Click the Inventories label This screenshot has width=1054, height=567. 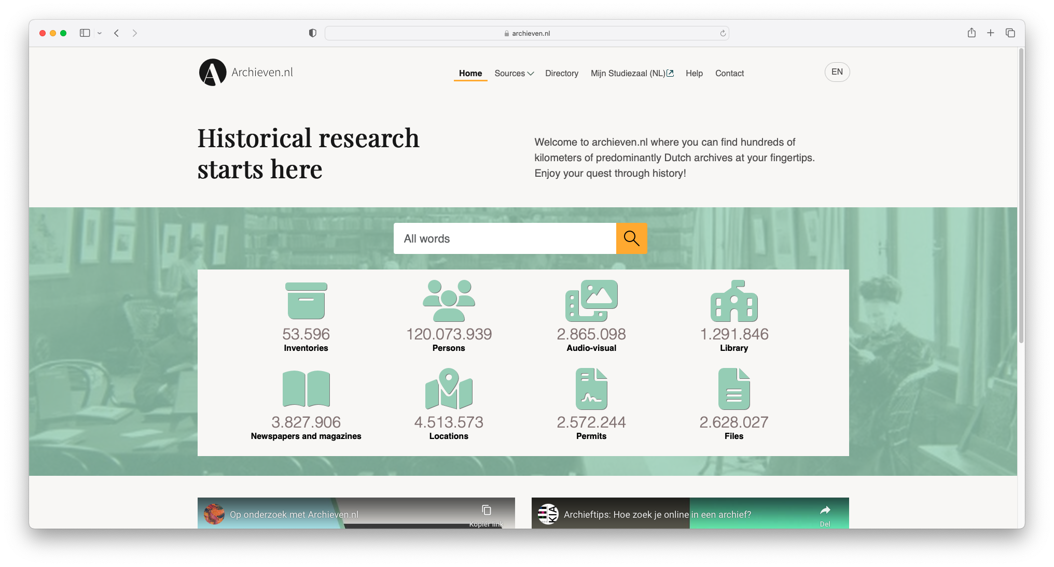[306, 348]
